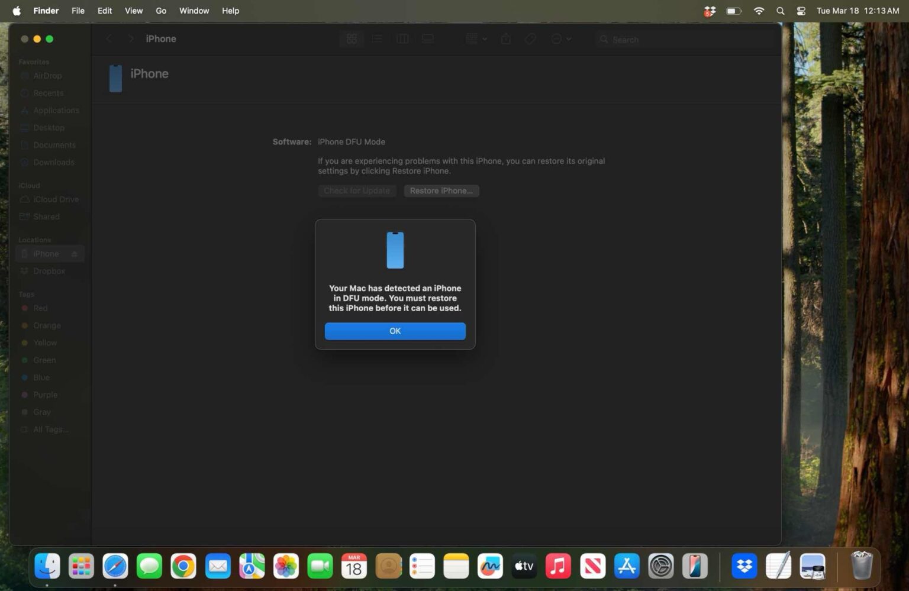Click the Tags icon in the toolbar
The width and height of the screenshot is (909, 591).
click(x=530, y=38)
